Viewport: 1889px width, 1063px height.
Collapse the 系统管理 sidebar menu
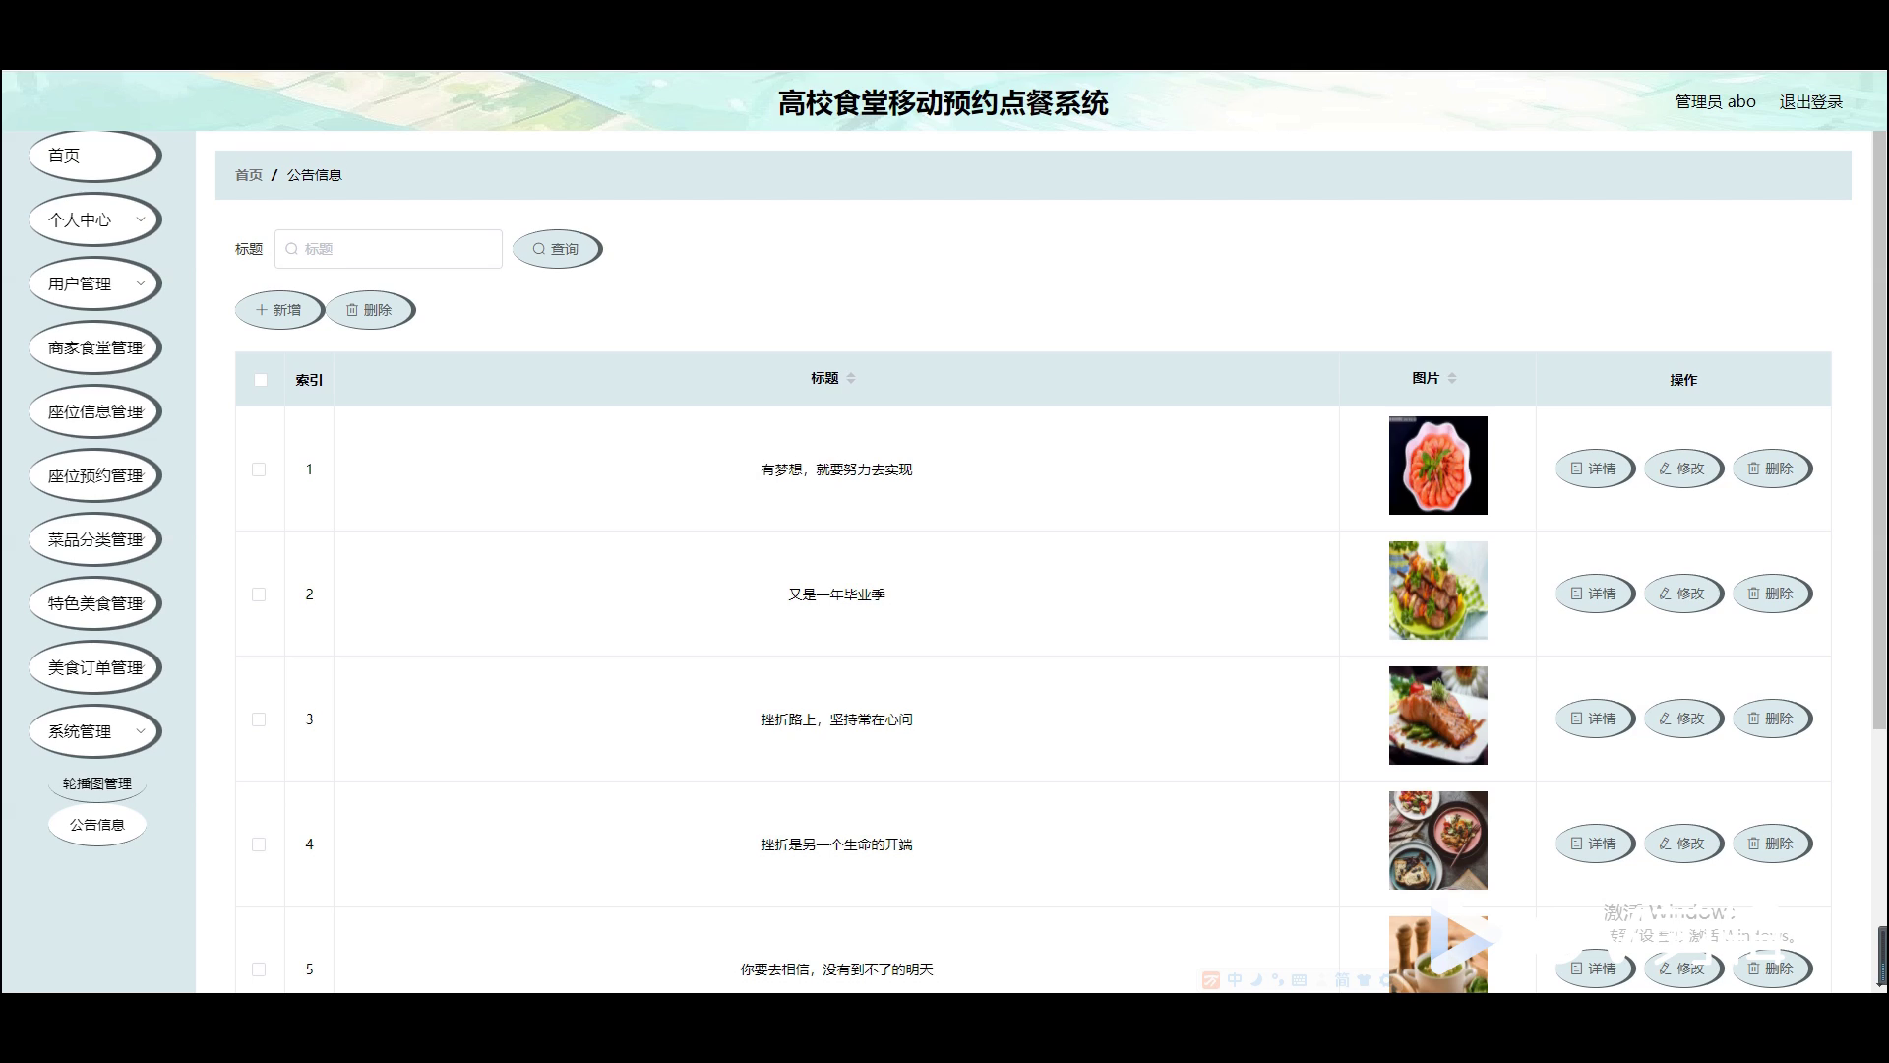tap(94, 731)
